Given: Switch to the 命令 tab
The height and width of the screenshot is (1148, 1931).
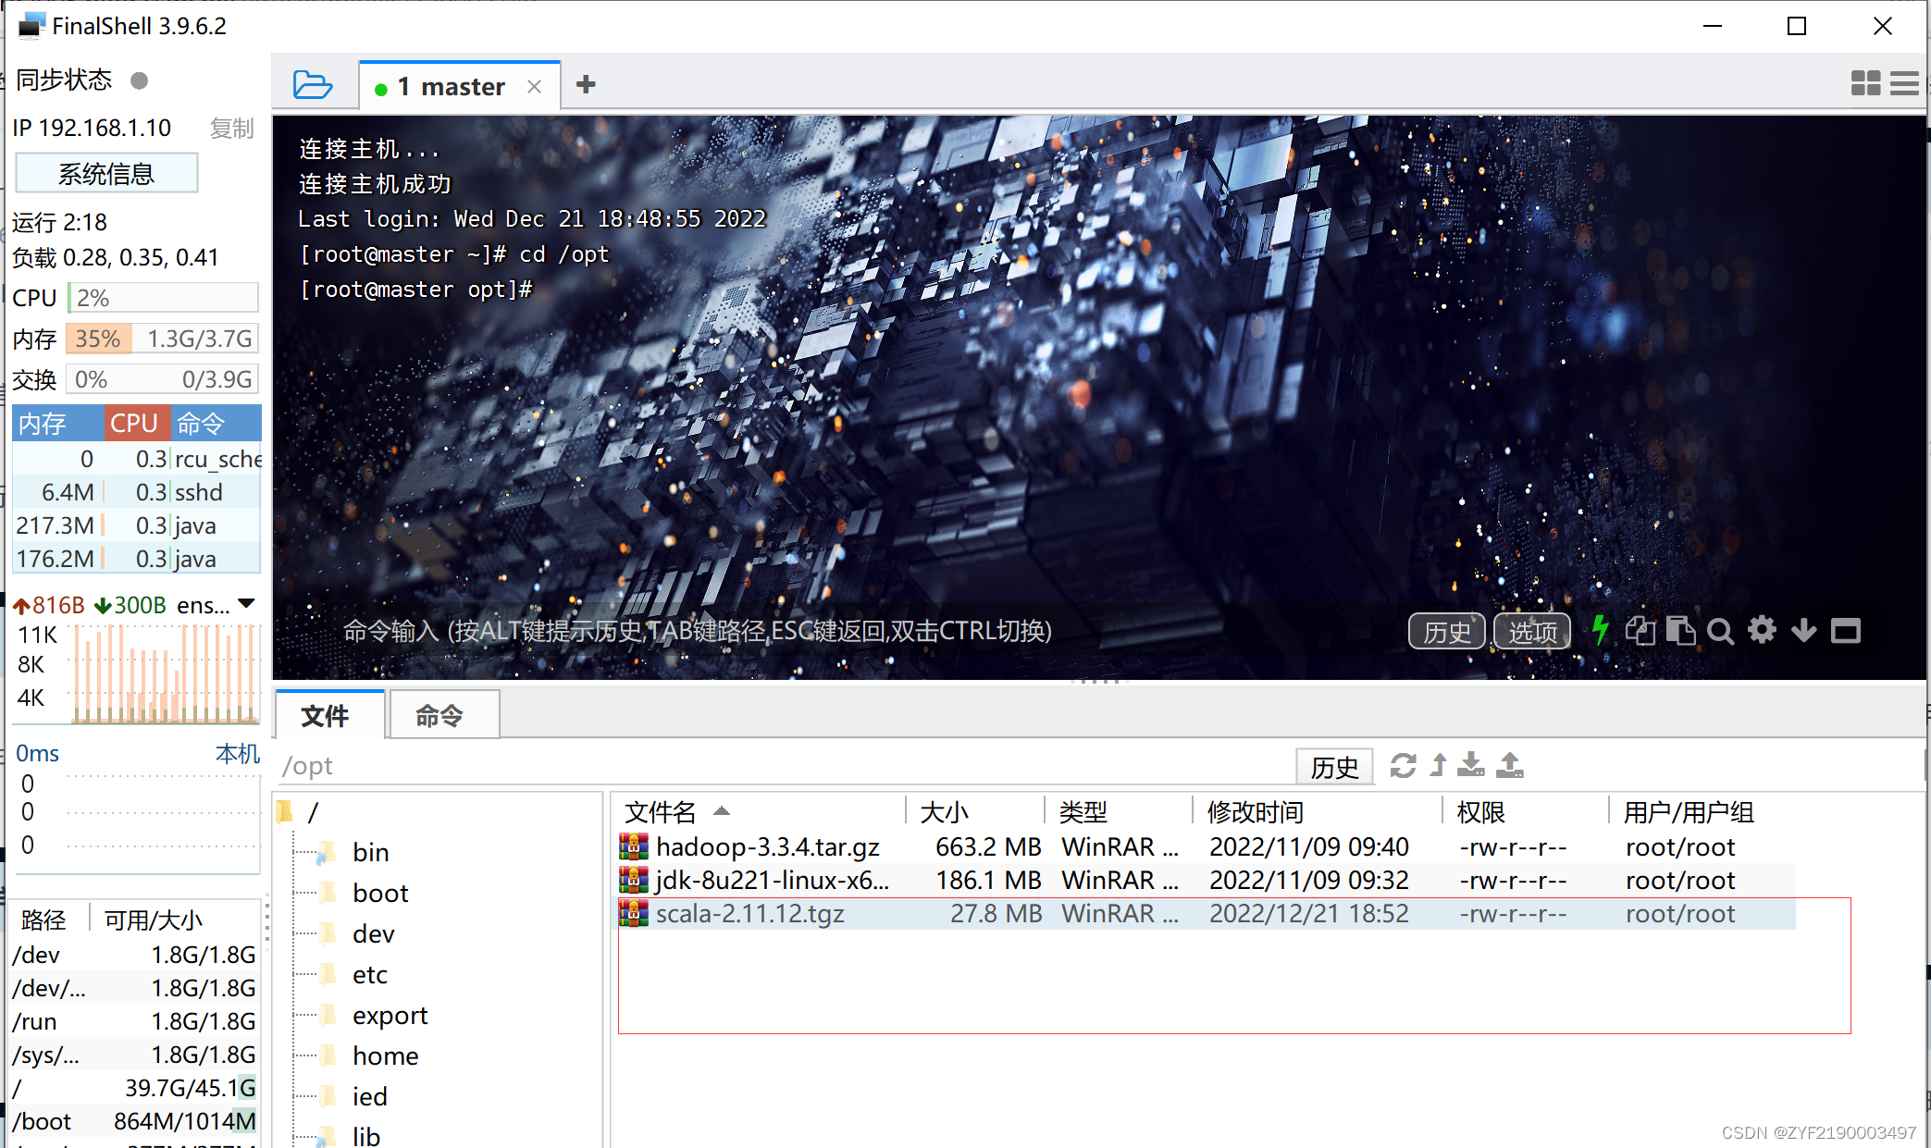Looking at the screenshot, I should click(439, 715).
